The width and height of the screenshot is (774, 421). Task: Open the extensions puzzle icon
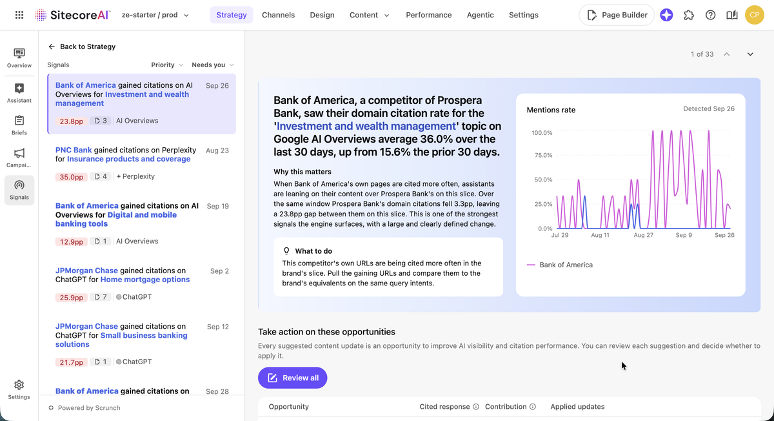tap(689, 15)
